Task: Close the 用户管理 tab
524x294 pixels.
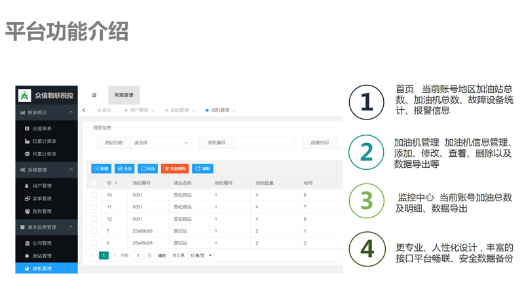Action: click(x=153, y=111)
